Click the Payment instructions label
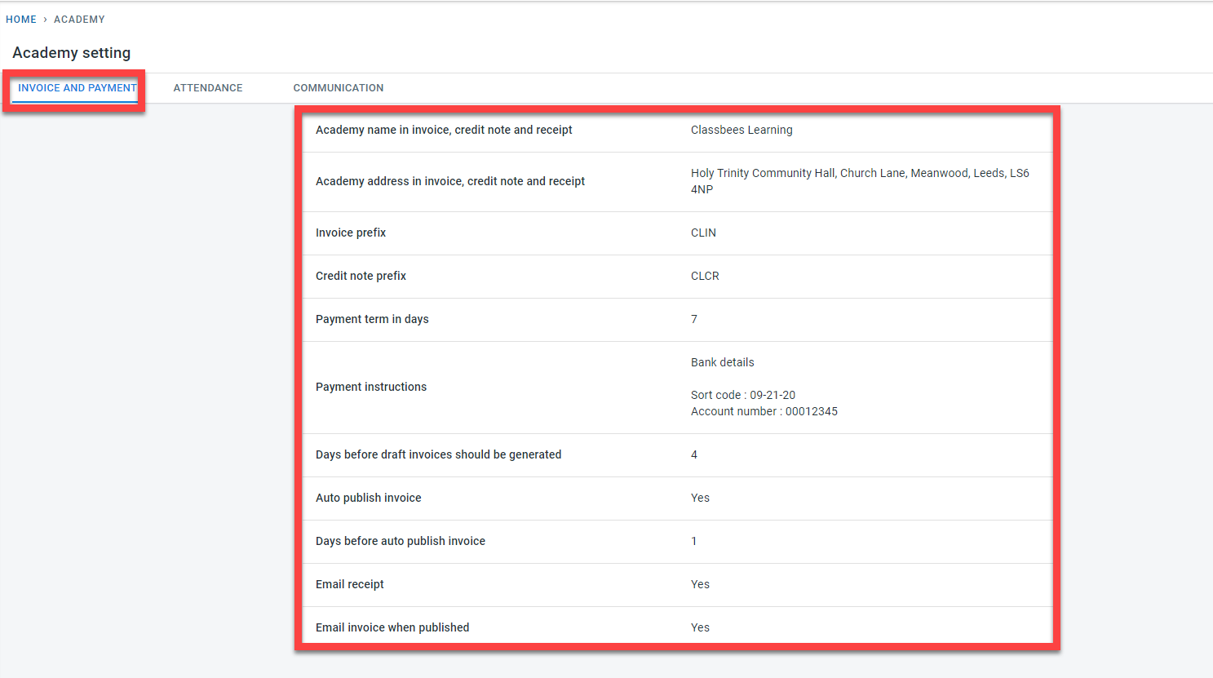Image resolution: width=1213 pixels, height=678 pixels. click(371, 387)
